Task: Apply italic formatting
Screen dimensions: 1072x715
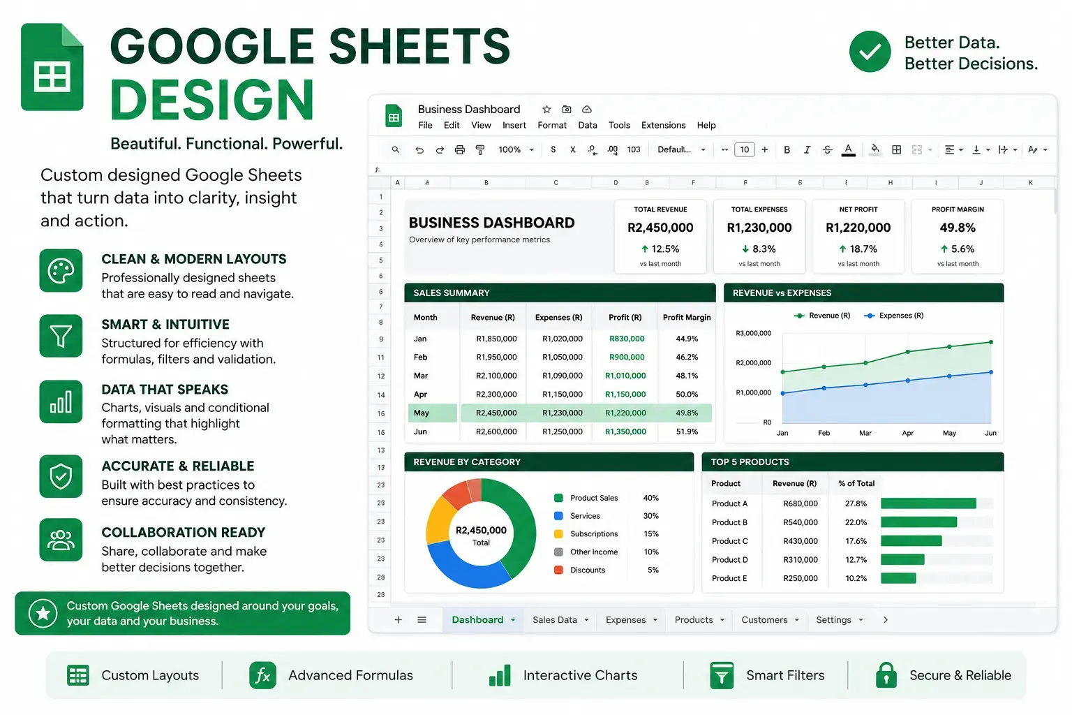Action: 807,149
